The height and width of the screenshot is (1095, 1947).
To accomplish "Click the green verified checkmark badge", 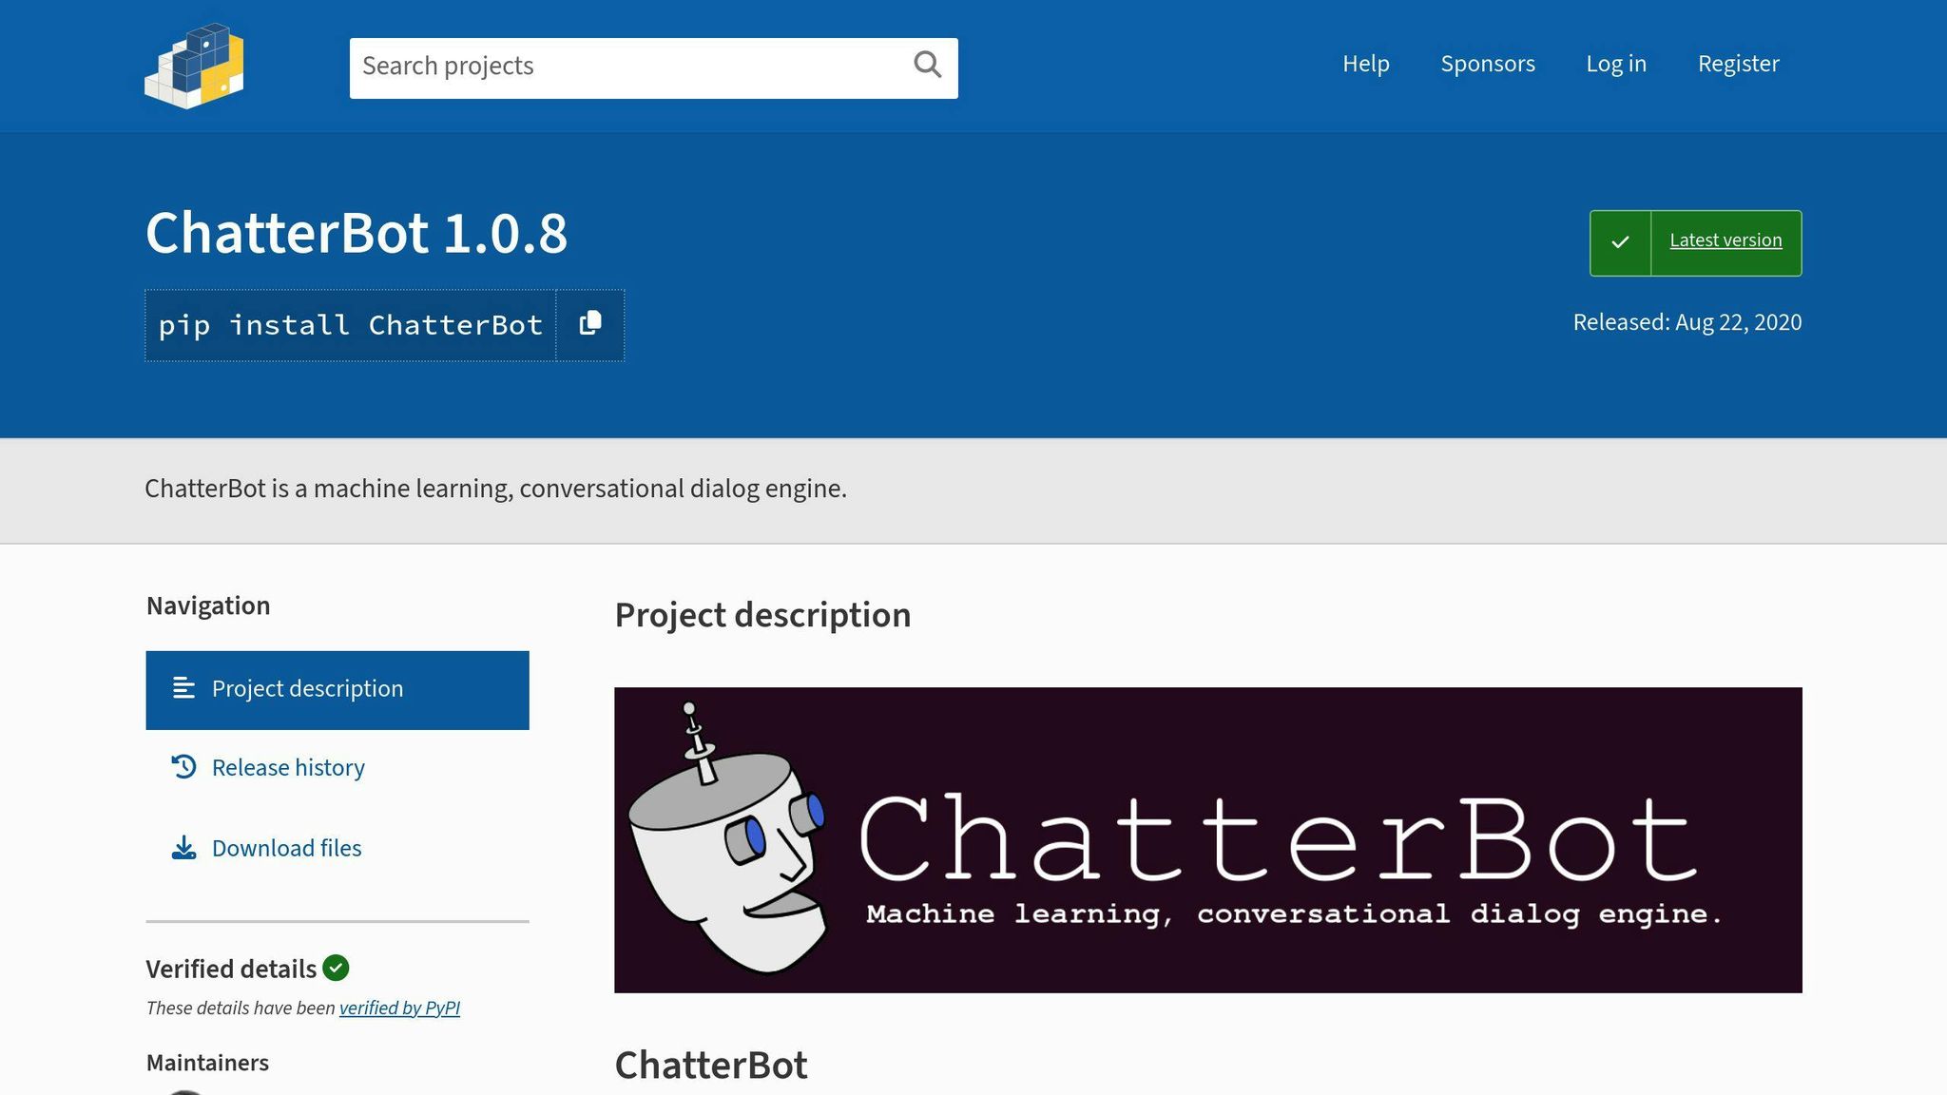I will (336, 968).
